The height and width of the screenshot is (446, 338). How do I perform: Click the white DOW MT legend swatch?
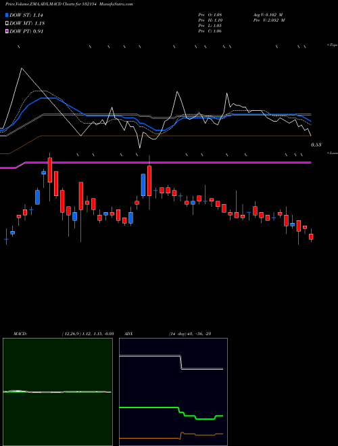pos(7,23)
